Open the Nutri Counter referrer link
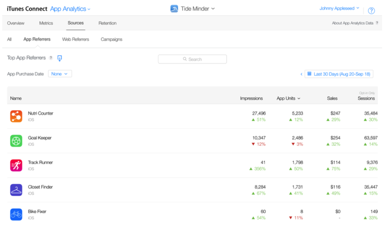This screenshot has height=228, width=384. pos(41,113)
